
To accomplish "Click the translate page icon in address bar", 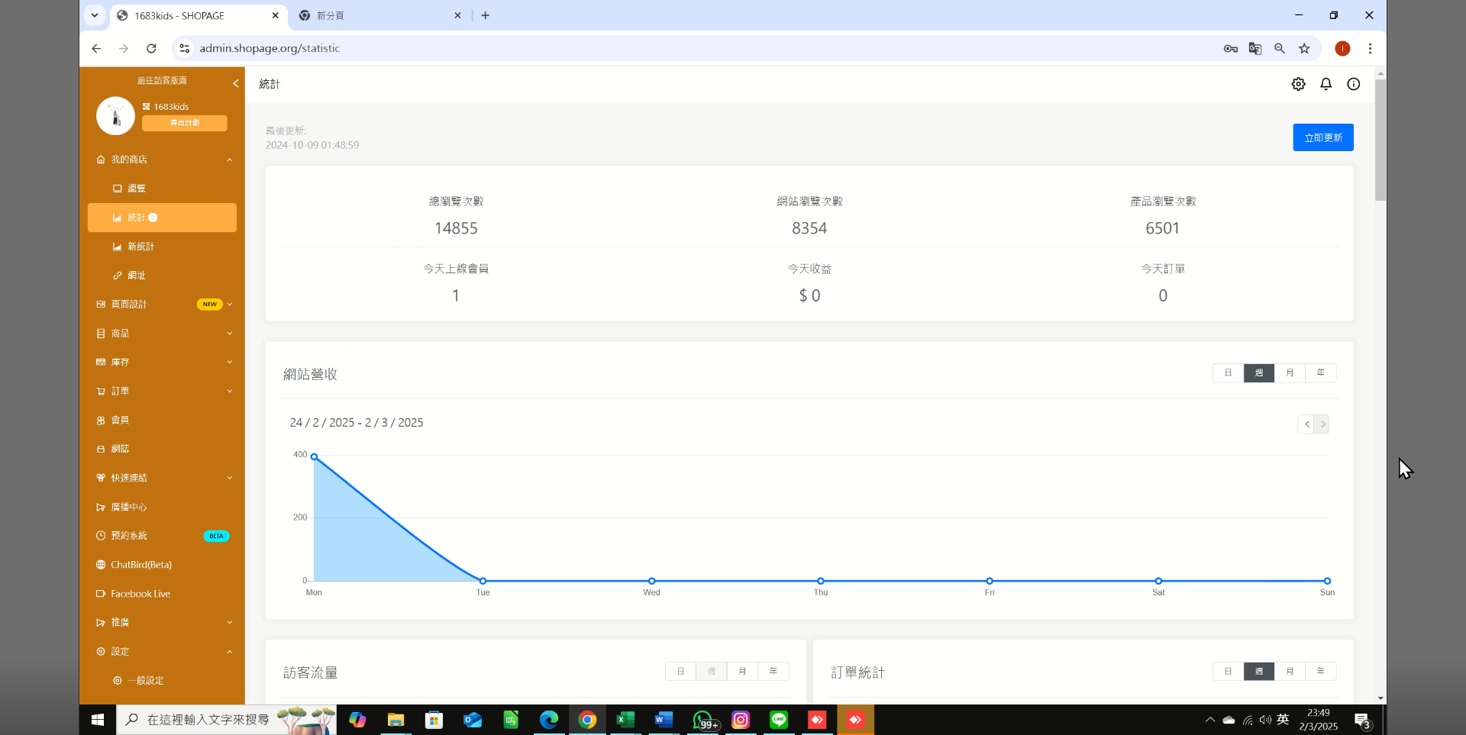I will click(1254, 48).
